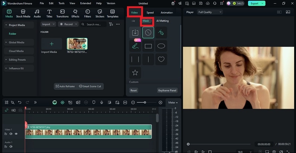Click the Import Media plus tile

pyautogui.click(x=52, y=44)
